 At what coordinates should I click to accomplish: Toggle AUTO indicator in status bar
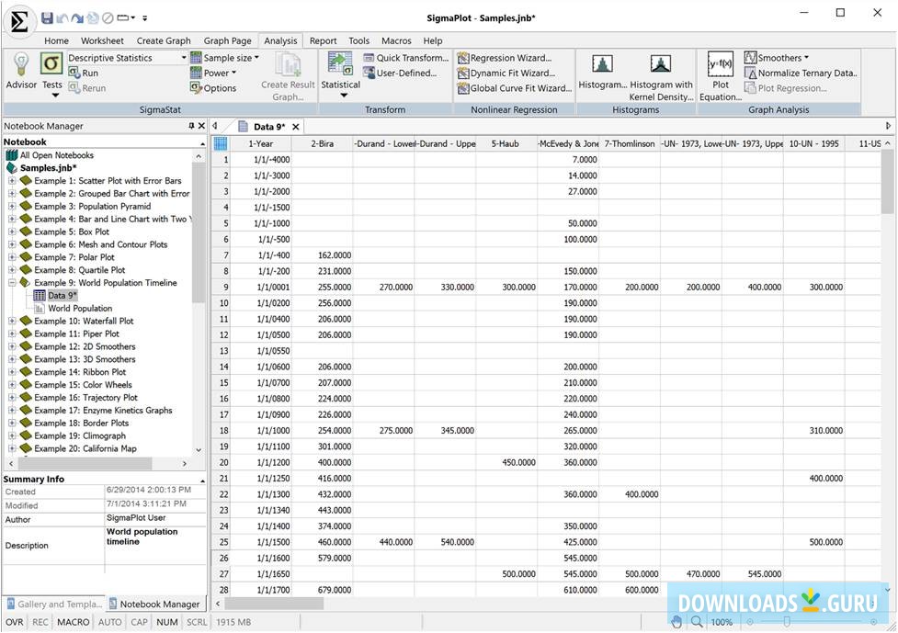[110, 622]
